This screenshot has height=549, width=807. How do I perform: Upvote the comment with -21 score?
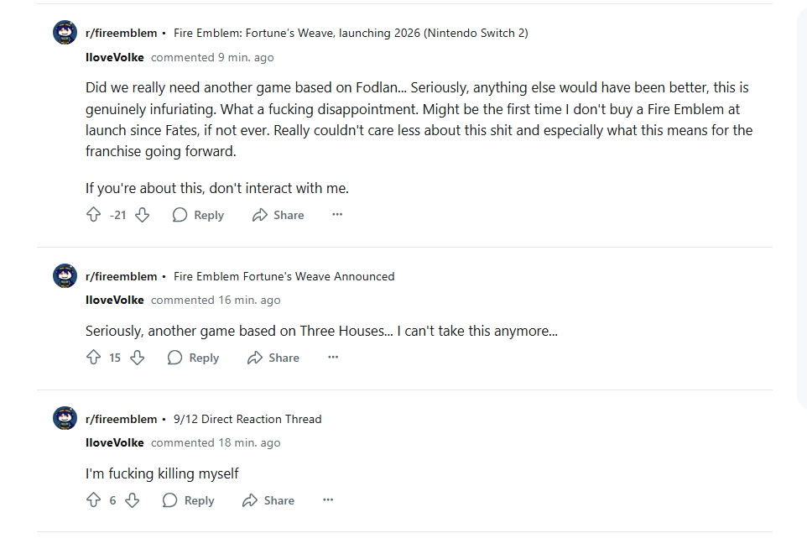(x=94, y=215)
